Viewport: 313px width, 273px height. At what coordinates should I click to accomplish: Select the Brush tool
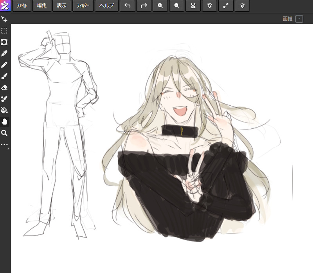4,76
